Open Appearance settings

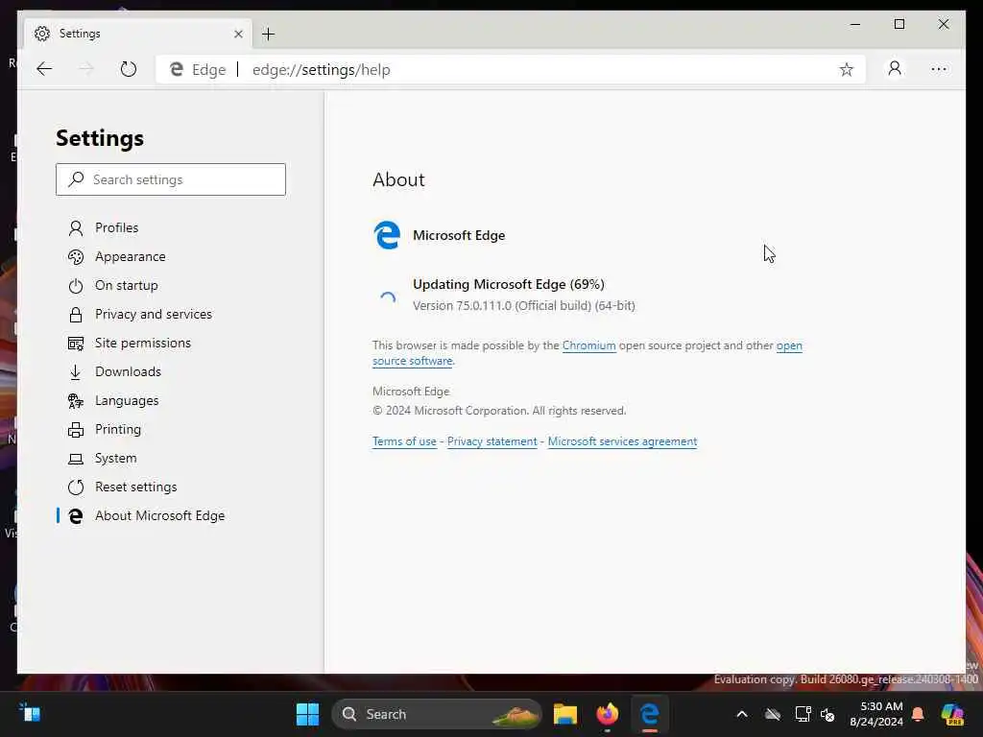[x=131, y=256]
